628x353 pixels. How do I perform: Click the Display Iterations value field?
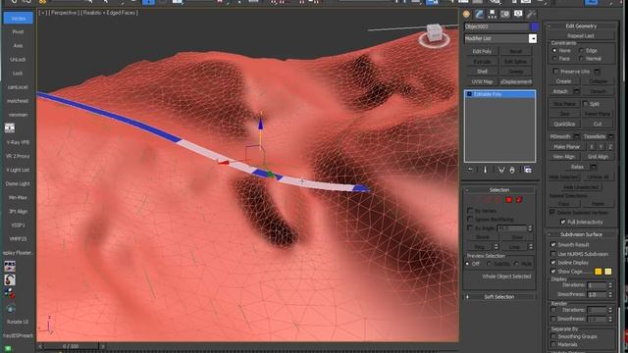pyautogui.click(x=597, y=285)
